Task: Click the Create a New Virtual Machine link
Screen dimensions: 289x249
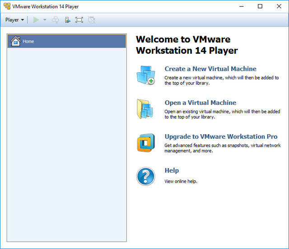Action: 210,69
